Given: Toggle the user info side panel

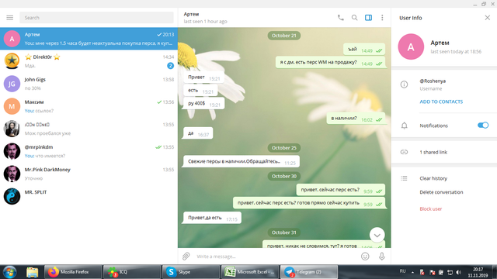Looking at the screenshot, I should 368,18.
